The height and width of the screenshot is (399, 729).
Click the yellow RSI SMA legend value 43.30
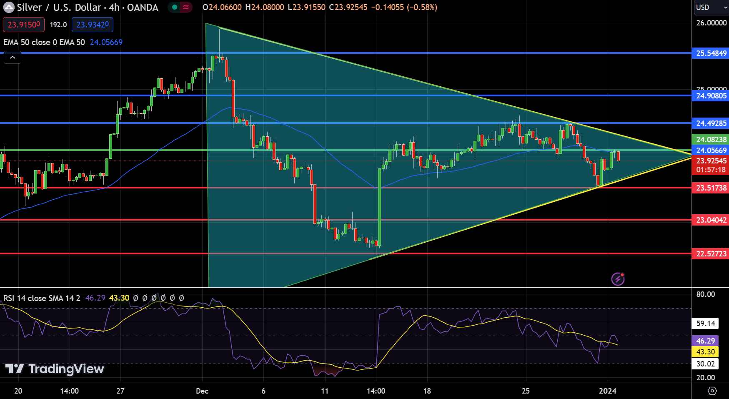click(119, 298)
